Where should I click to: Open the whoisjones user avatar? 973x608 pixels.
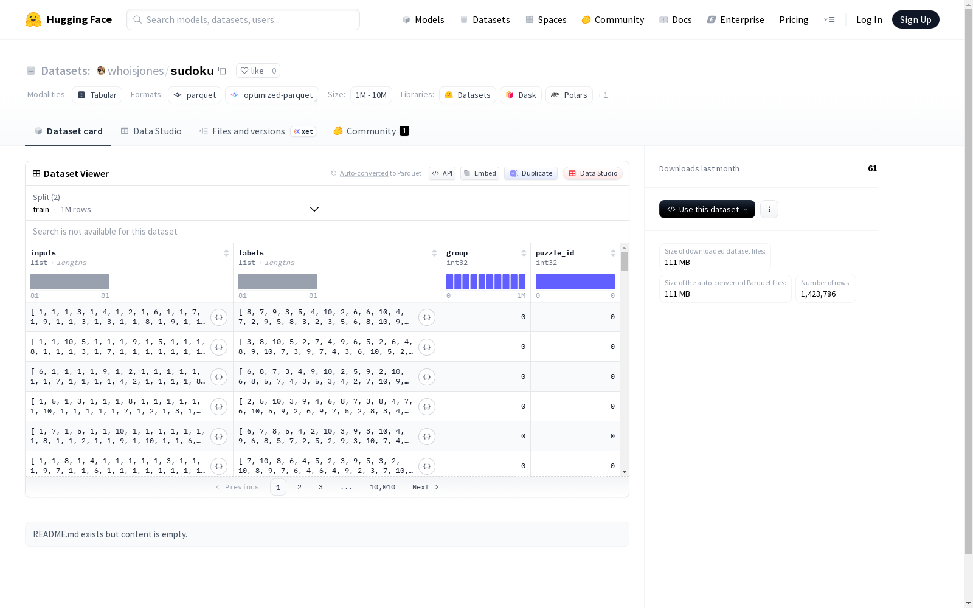pos(101,71)
